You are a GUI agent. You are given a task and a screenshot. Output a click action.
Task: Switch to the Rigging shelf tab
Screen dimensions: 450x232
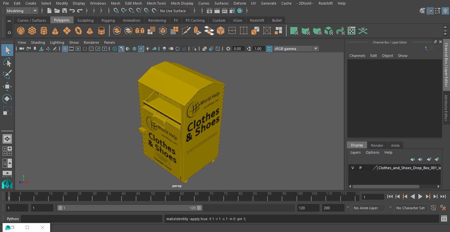[x=108, y=20]
